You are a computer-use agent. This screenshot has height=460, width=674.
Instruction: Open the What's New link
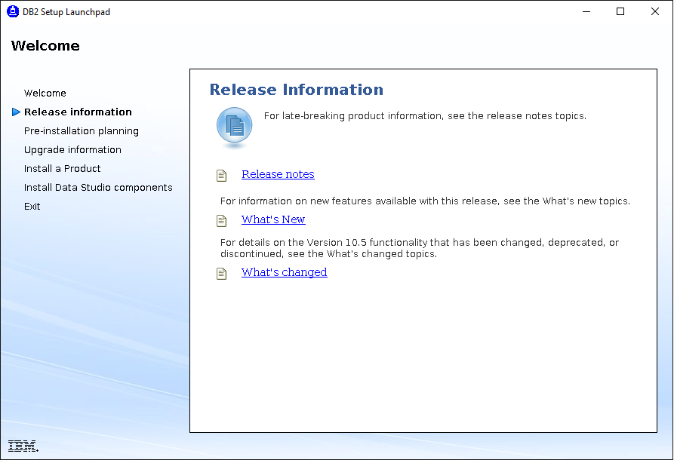coord(273,219)
